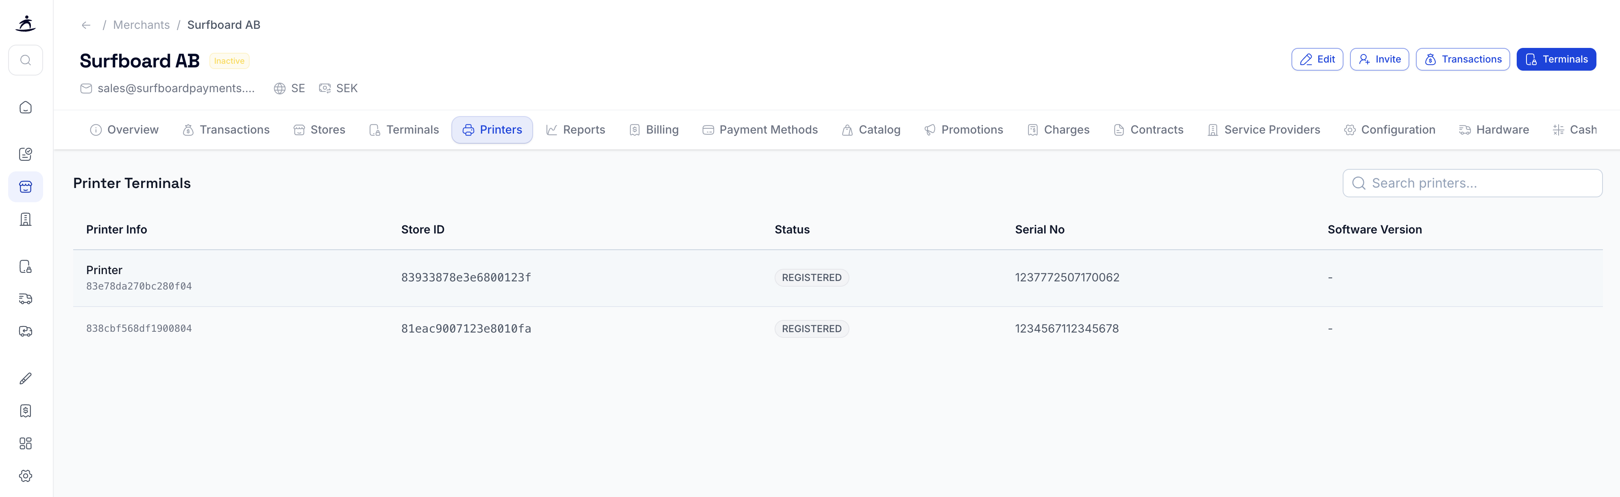Open the Configuration tab
This screenshot has width=1620, height=497.
pos(1389,130)
